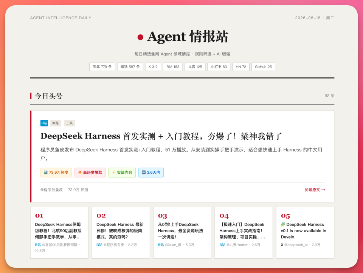The height and width of the screenshot is (273, 363).
Task: Click the puzzle emoji in card 05 title
Action: coord(283,224)
